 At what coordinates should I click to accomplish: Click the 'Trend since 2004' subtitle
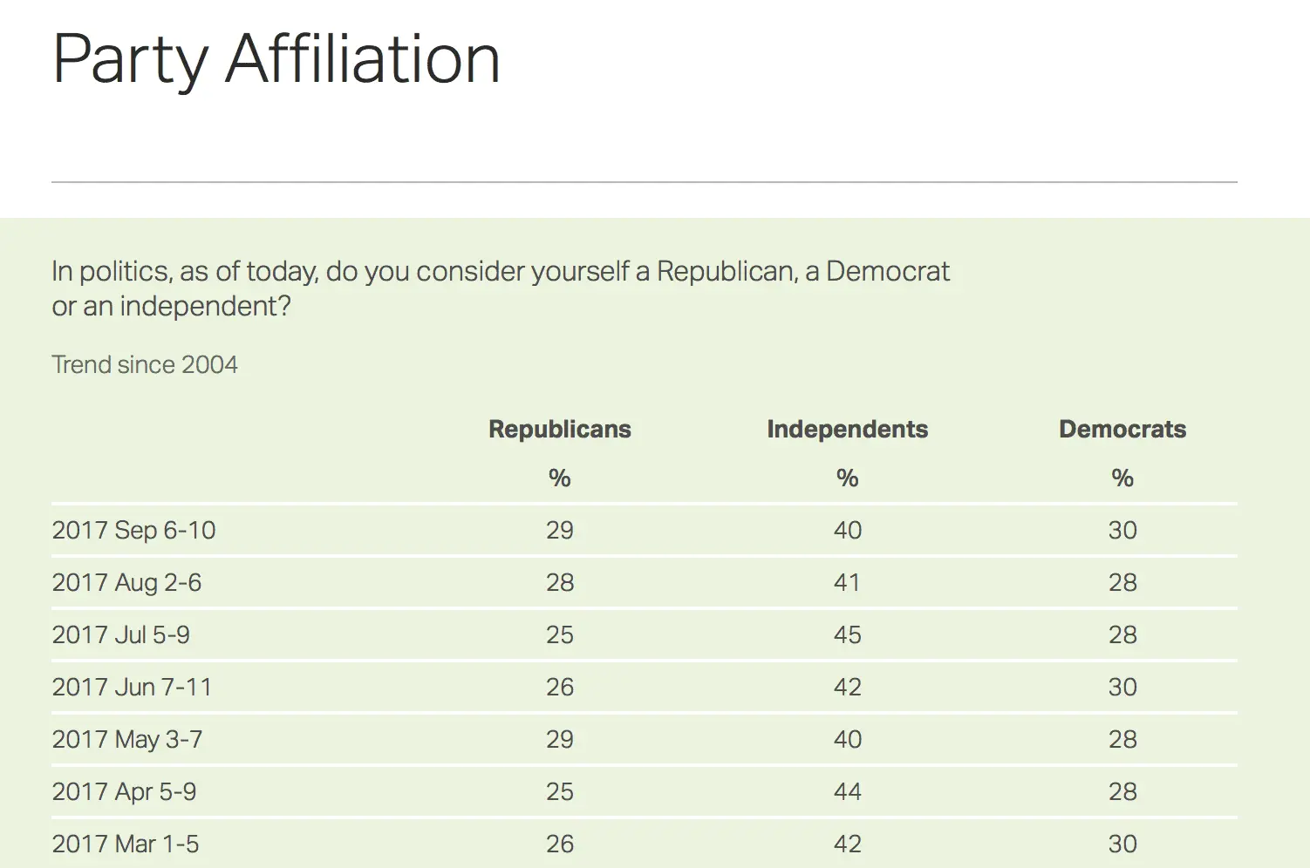(145, 364)
